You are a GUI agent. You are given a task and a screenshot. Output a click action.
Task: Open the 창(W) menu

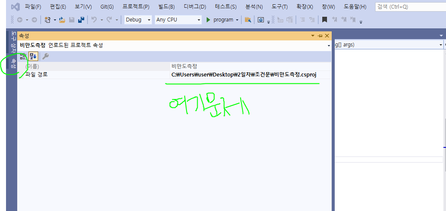tap(329, 7)
